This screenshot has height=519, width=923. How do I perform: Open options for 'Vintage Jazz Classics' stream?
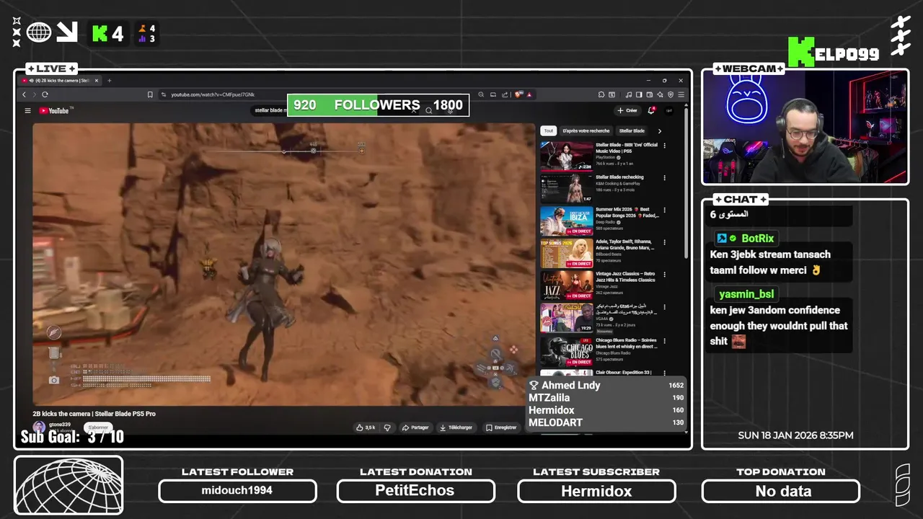(x=664, y=275)
